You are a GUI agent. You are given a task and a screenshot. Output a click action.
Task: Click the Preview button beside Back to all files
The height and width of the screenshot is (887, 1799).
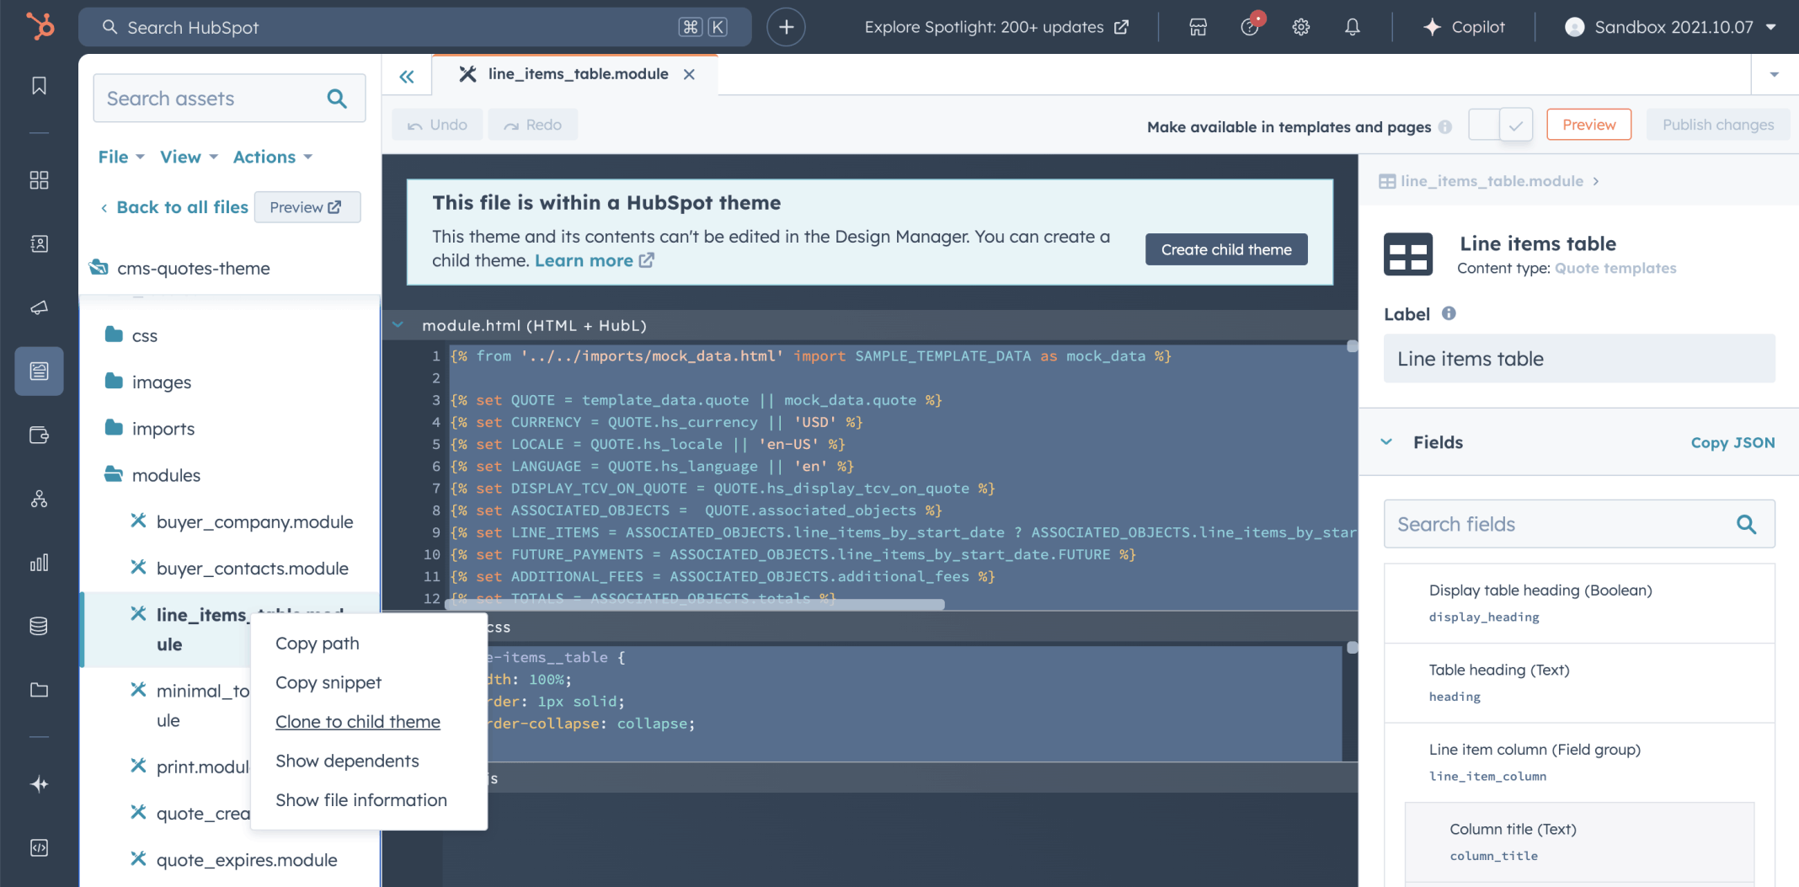pos(307,207)
